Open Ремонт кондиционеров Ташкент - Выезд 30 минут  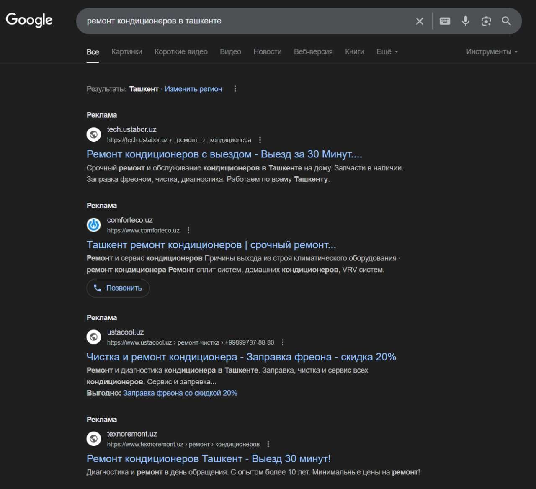click(209, 458)
